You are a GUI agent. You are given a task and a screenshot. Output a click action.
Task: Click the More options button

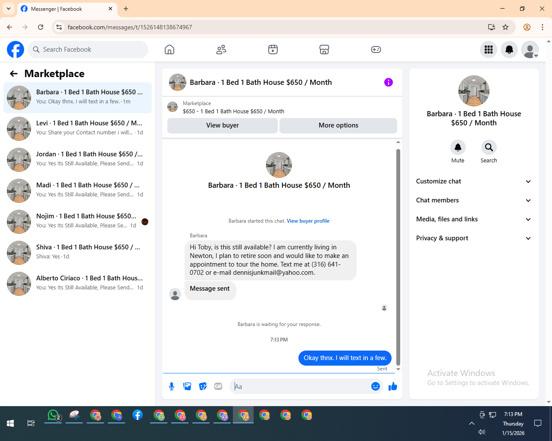(x=339, y=125)
